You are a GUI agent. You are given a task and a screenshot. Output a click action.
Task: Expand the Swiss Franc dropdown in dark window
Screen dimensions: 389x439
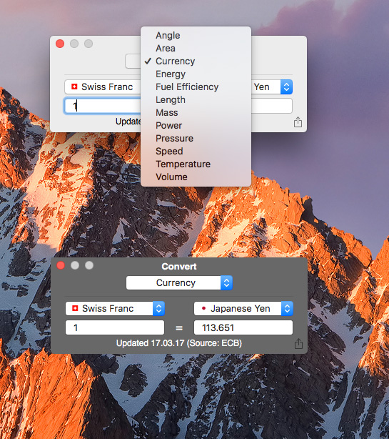(115, 308)
